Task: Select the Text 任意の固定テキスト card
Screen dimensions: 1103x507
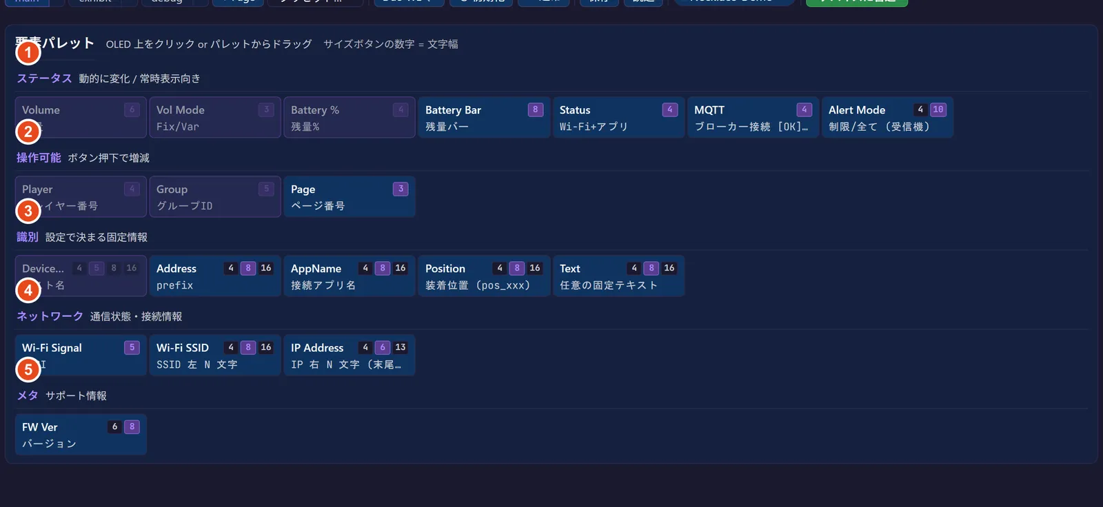Action: pos(618,276)
